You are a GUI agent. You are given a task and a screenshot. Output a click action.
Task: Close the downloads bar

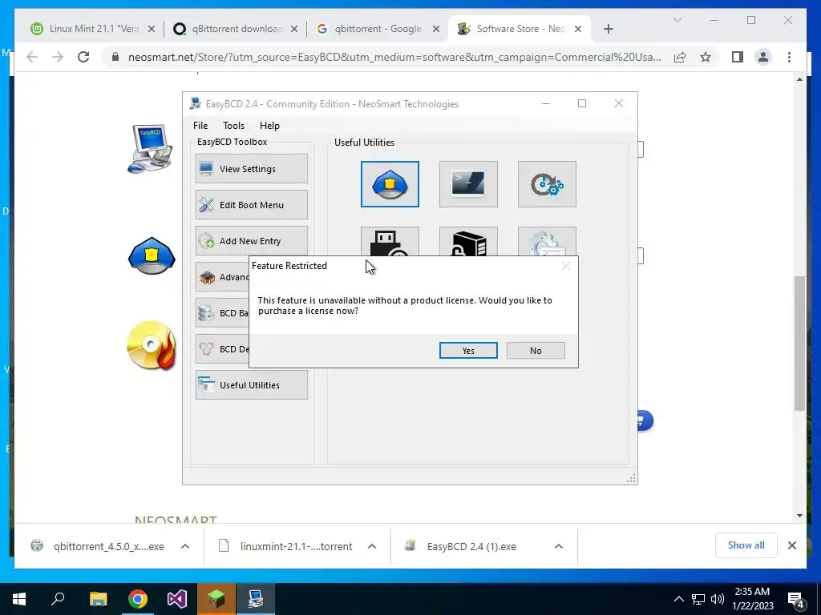tap(791, 545)
